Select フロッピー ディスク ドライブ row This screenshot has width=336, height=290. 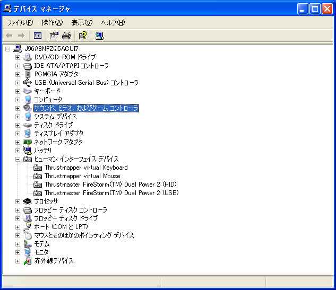pyautogui.click(x=66, y=218)
